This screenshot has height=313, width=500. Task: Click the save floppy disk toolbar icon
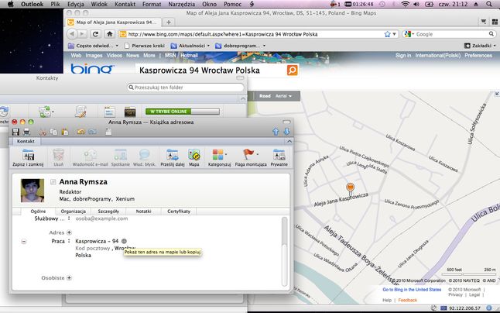pyautogui.click(x=15, y=132)
